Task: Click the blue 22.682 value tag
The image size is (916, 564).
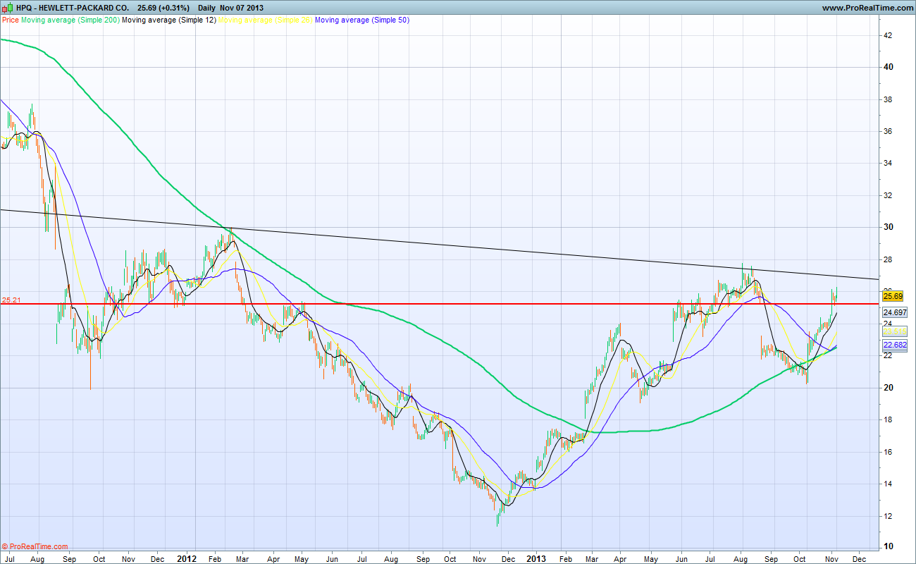Action: click(x=894, y=345)
